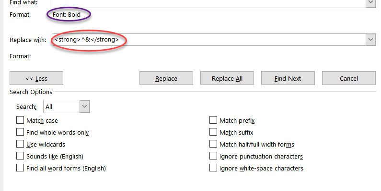Viewport: 381px width, 191px height.
Task: Open the Search direction dropdown set to All
Action: (x=66, y=106)
